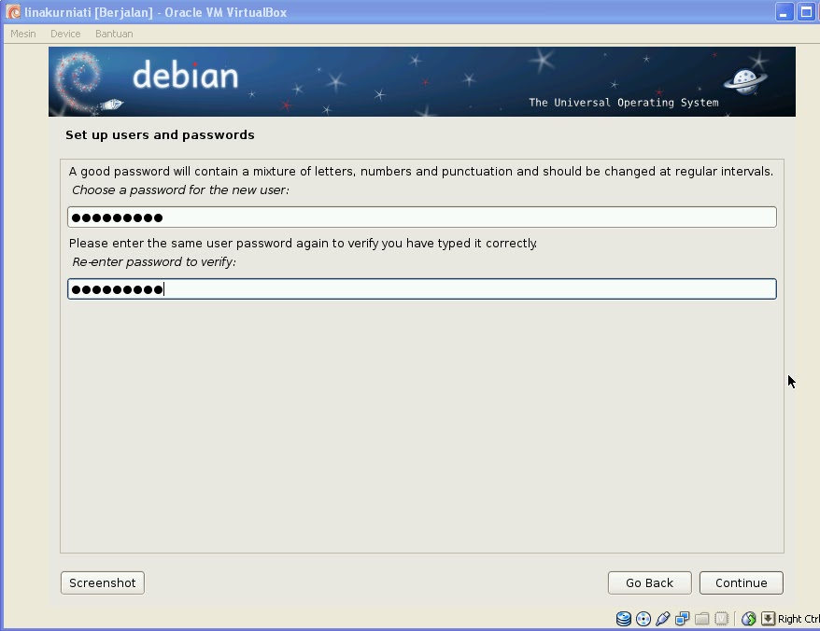Click the Screenshot button

tap(103, 582)
